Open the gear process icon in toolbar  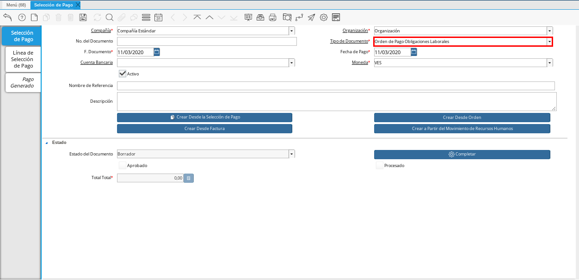pos(324,18)
